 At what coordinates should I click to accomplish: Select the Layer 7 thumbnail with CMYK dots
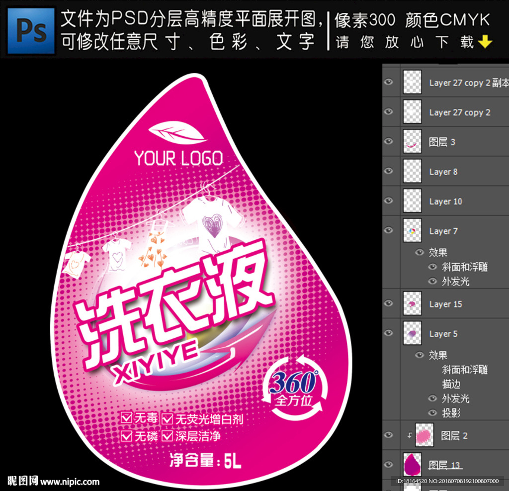[412, 231]
